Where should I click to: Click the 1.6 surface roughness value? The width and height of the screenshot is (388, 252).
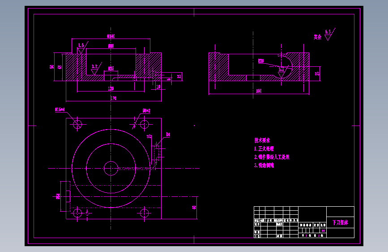click(81, 45)
